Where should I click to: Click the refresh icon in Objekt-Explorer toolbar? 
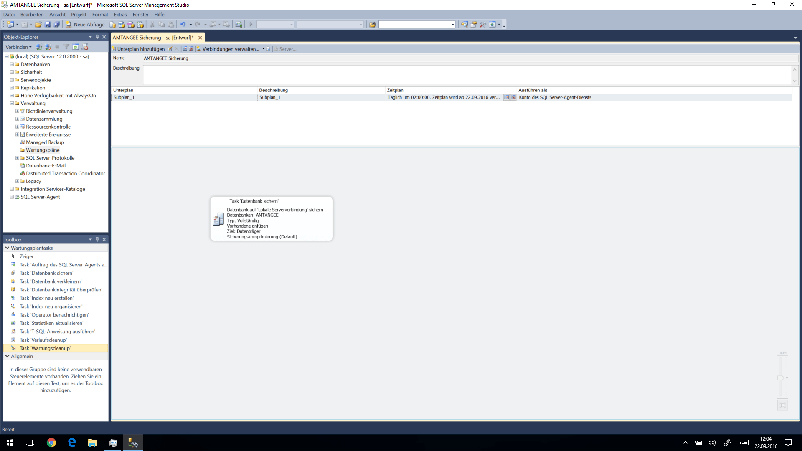pyautogui.click(x=76, y=47)
